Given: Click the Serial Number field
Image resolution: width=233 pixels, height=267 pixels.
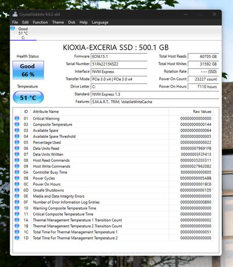Looking at the screenshot, I should tap(119, 64).
